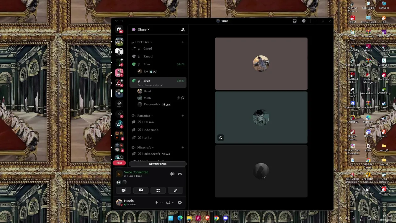Open Microsoft Edge from taskbar
This screenshot has width=396, height=223.
(180, 218)
